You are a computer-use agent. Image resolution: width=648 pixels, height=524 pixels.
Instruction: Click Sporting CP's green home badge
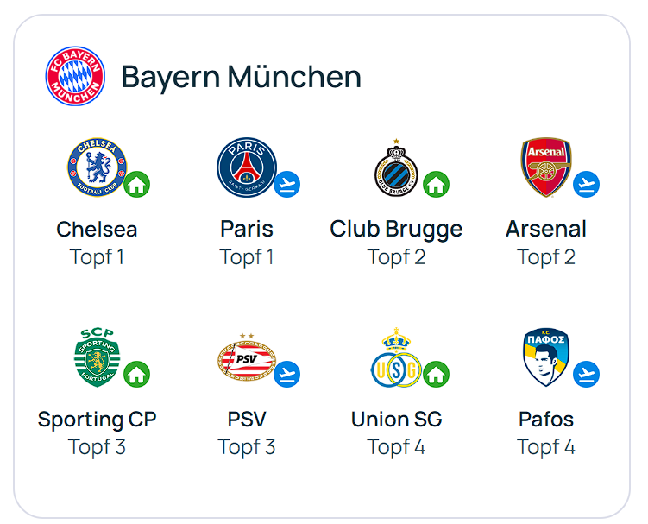pos(136,374)
